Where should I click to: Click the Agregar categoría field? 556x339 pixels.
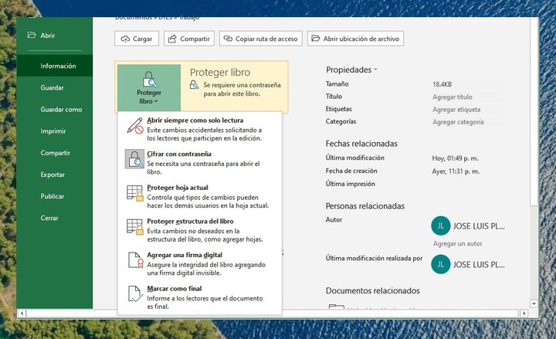[x=467, y=122]
